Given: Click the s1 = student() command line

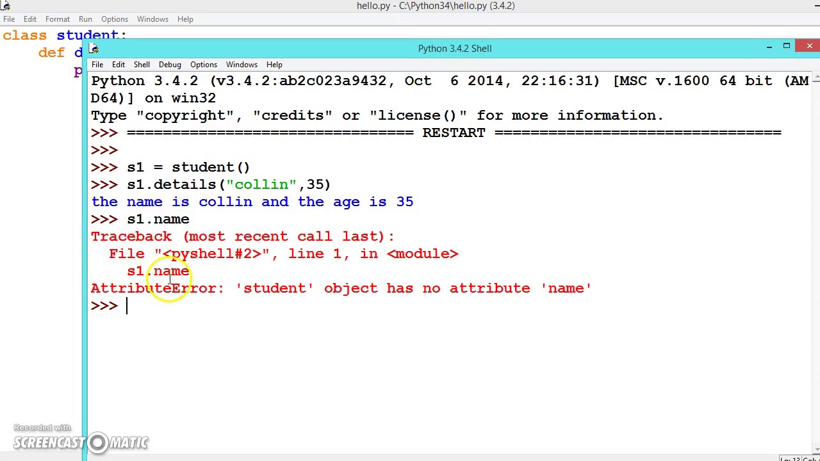Looking at the screenshot, I should [x=188, y=168].
